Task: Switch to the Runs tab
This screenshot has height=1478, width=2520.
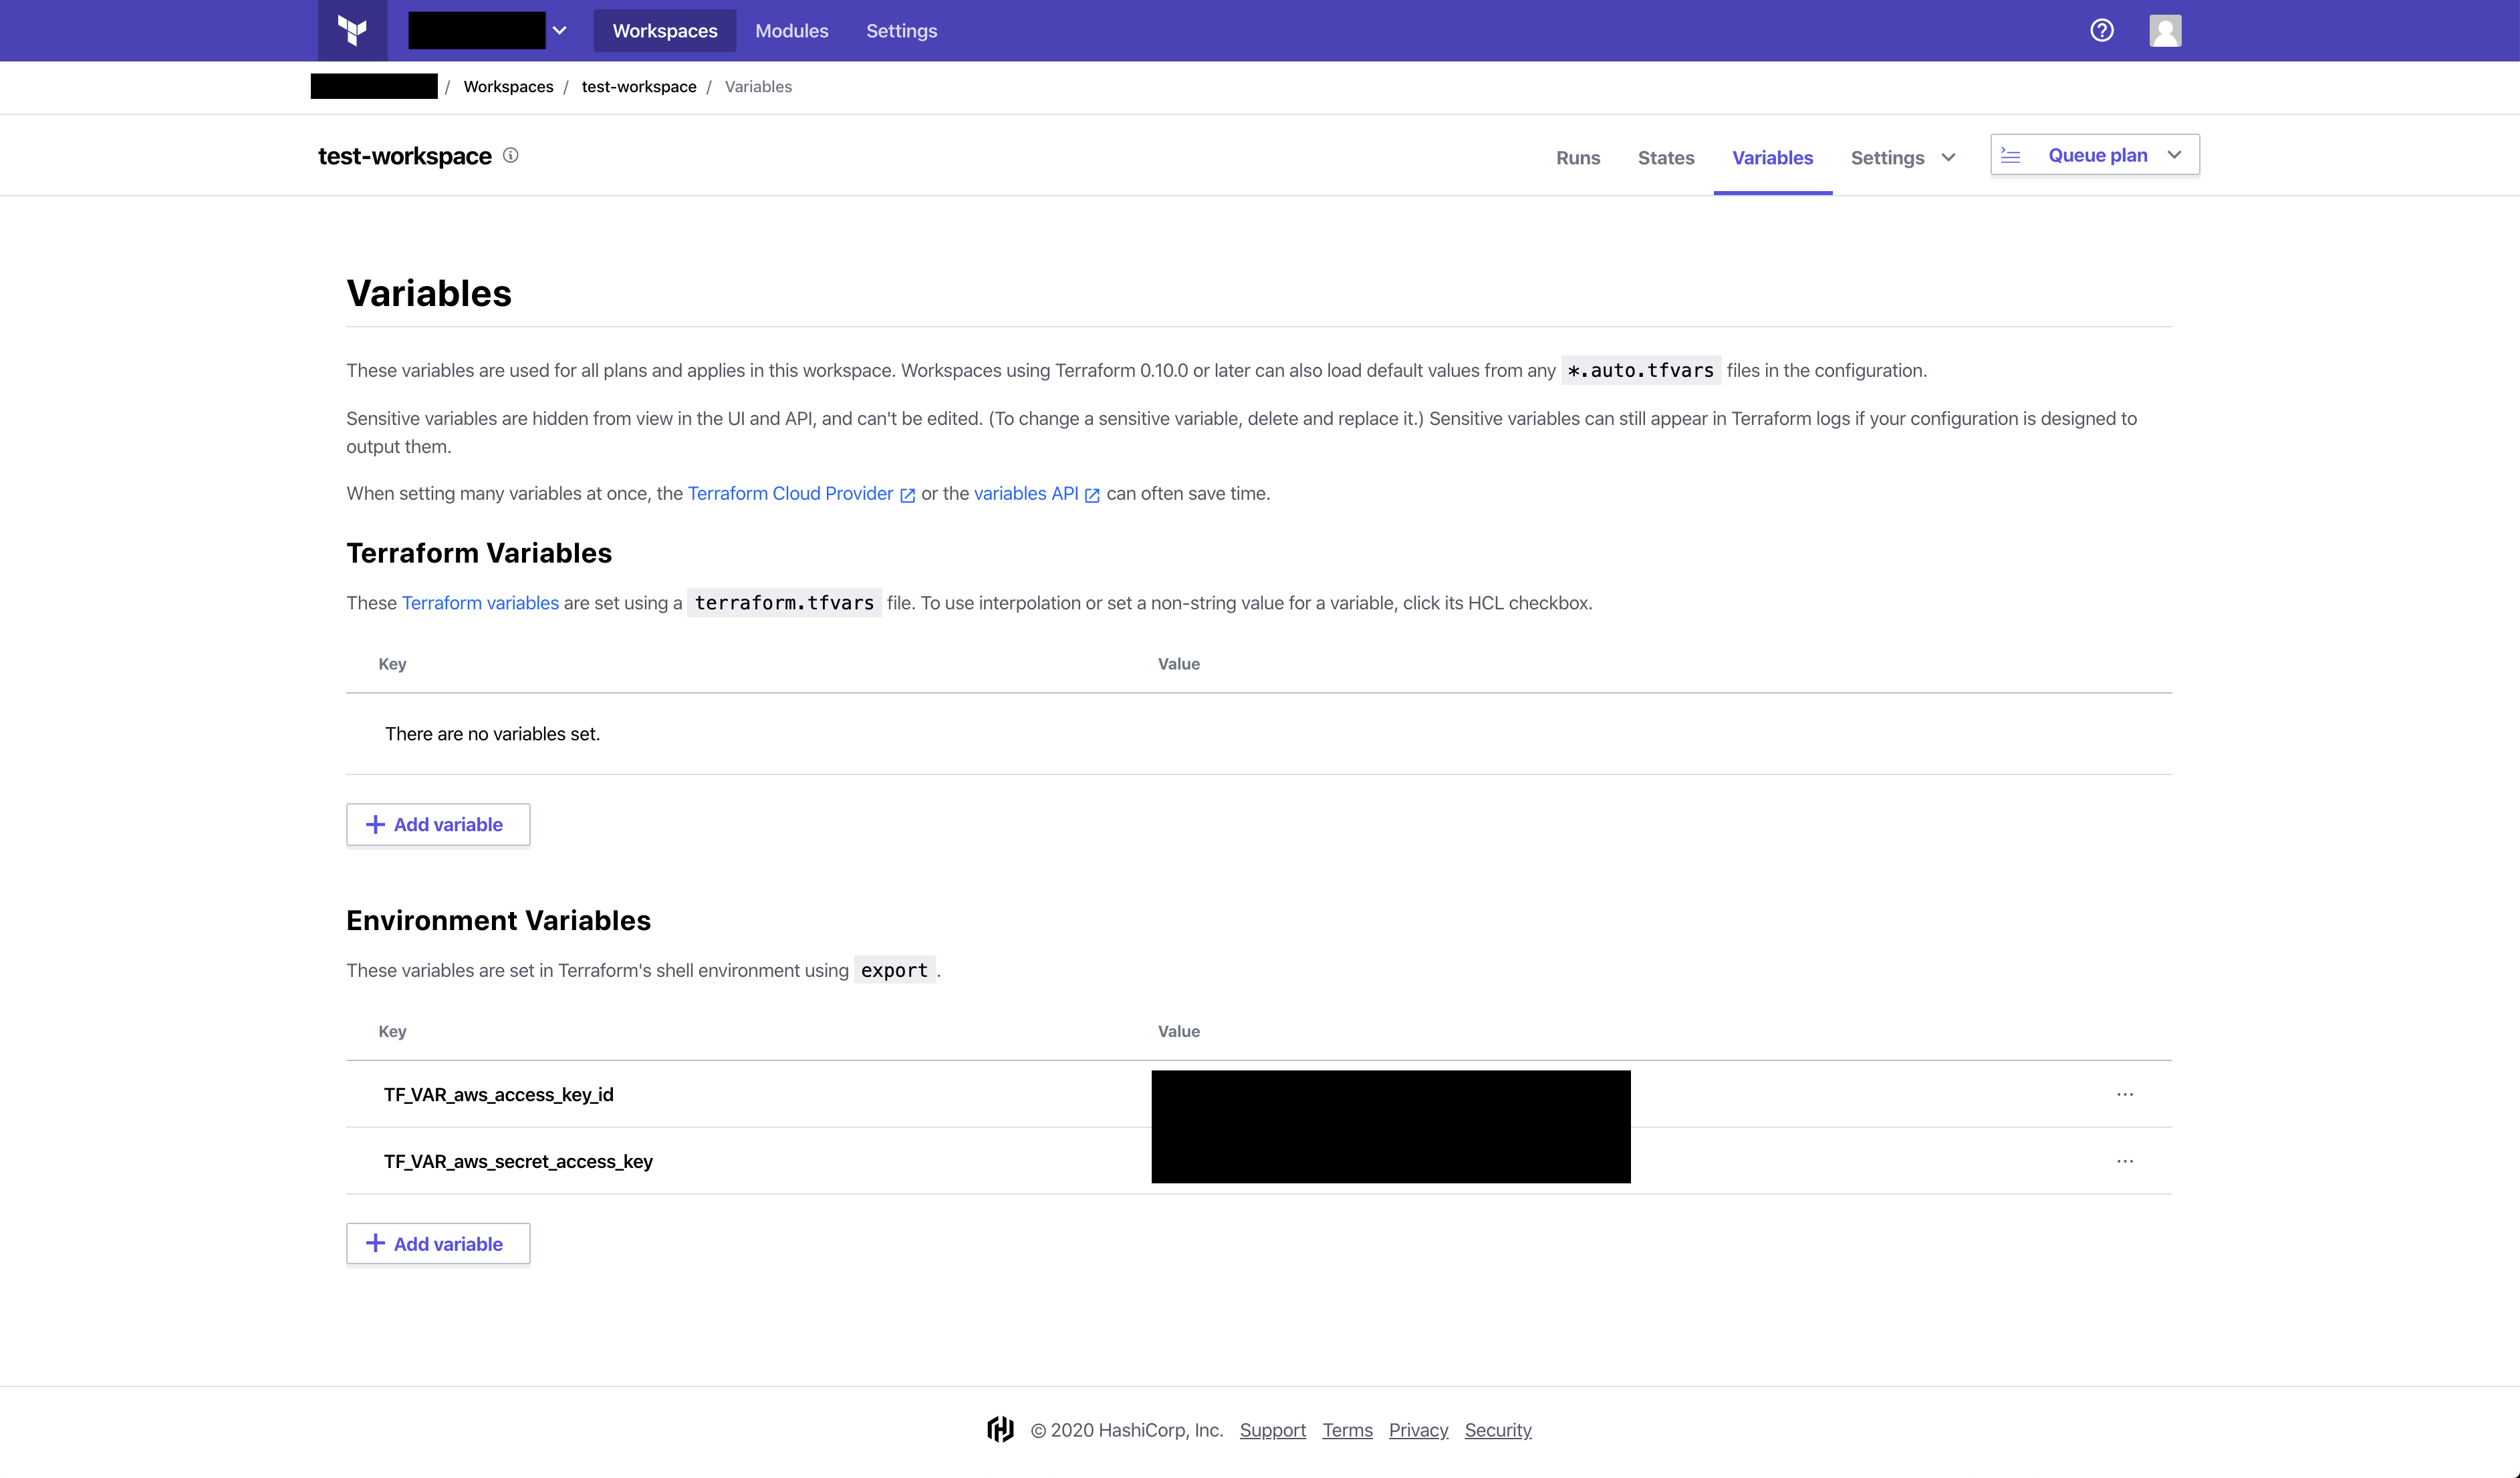Action: click(x=1578, y=158)
